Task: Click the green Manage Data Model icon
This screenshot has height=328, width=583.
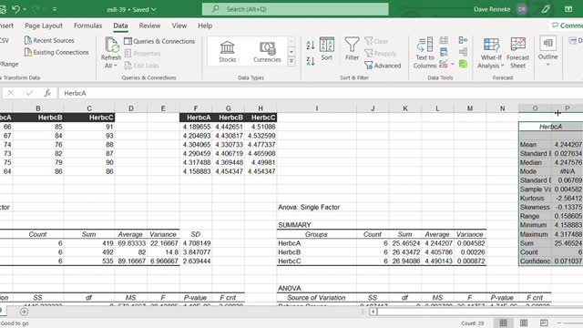Action: (463, 64)
